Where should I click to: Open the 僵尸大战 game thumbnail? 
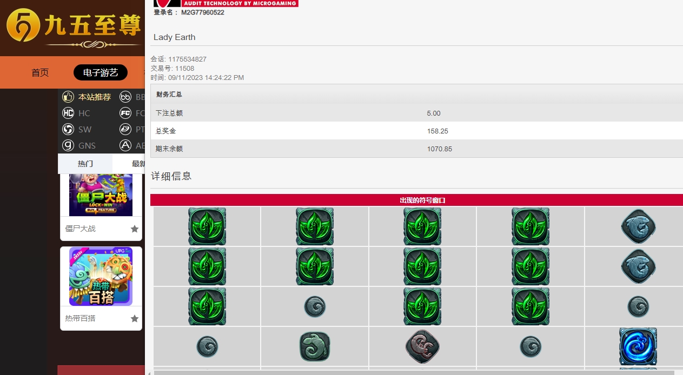pyautogui.click(x=101, y=195)
